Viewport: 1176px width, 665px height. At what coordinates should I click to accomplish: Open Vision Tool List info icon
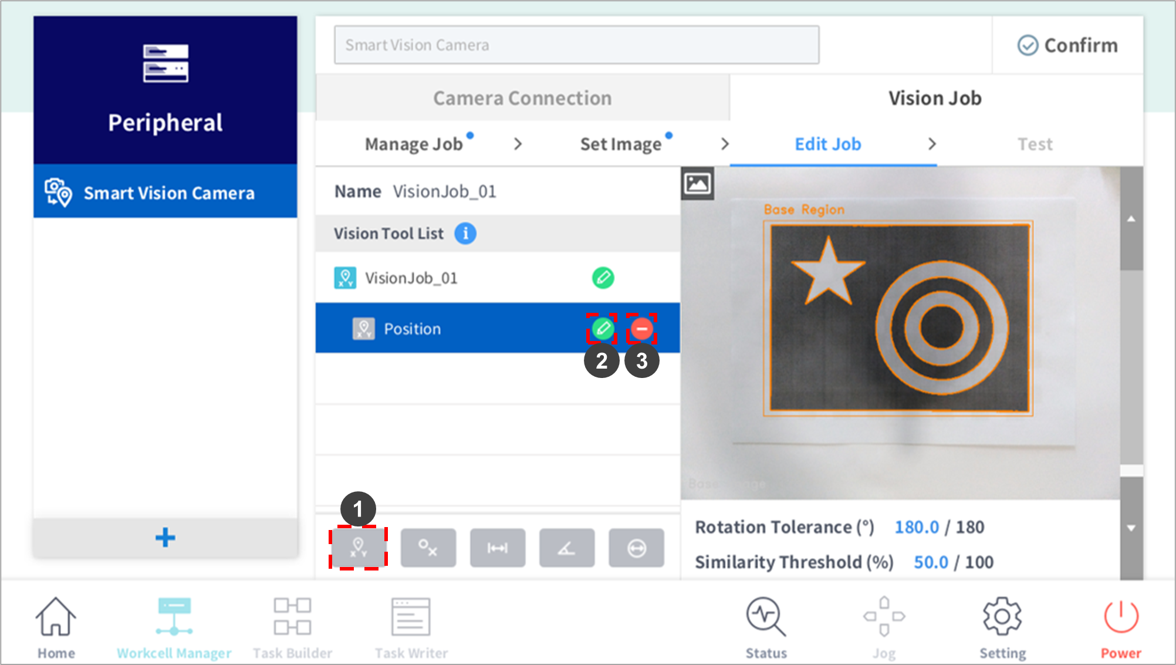pos(465,234)
